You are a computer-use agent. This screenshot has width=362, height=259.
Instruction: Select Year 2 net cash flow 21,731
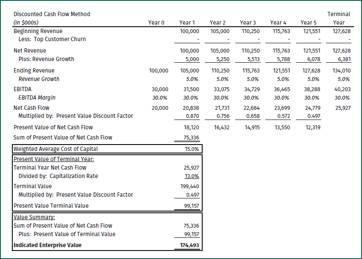[x=221, y=108]
